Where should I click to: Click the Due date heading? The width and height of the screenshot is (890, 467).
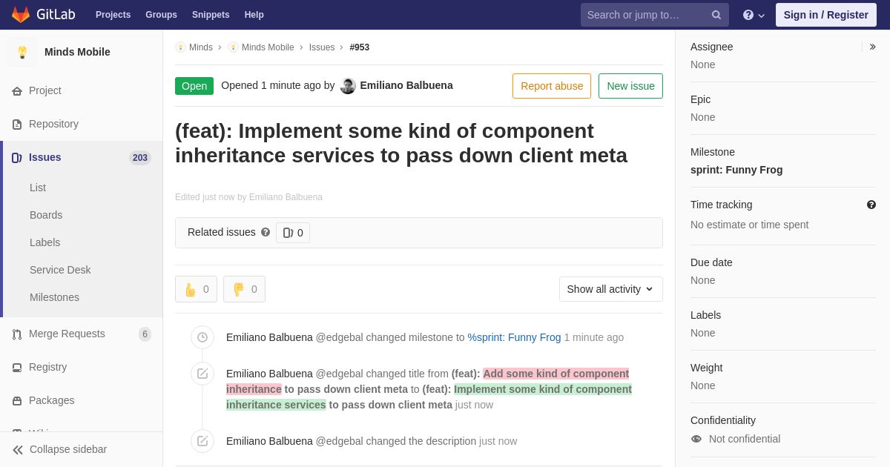(x=711, y=262)
